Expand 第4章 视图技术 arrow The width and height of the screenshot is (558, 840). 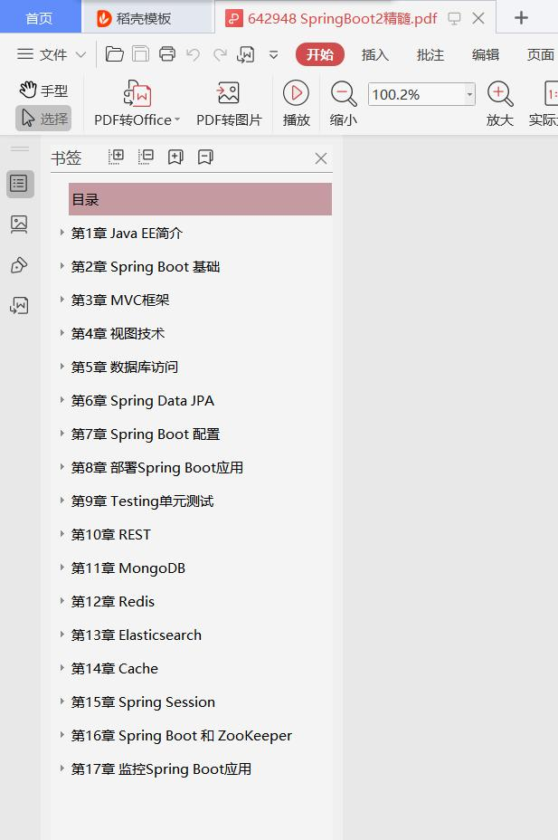pyautogui.click(x=62, y=333)
